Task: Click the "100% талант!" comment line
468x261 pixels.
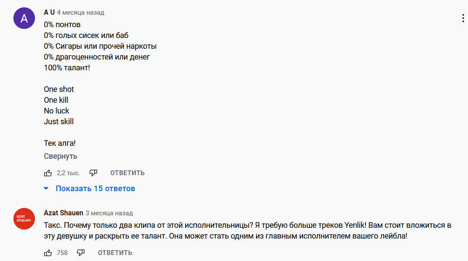Action: (x=67, y=68)
